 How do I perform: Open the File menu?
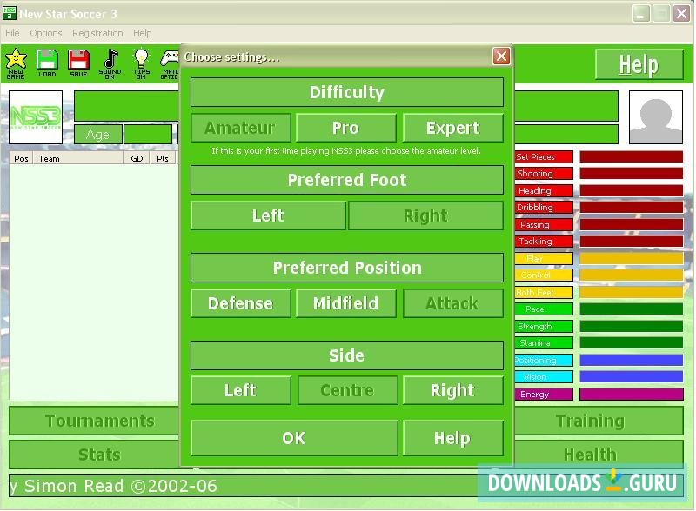tap(12, 33)
